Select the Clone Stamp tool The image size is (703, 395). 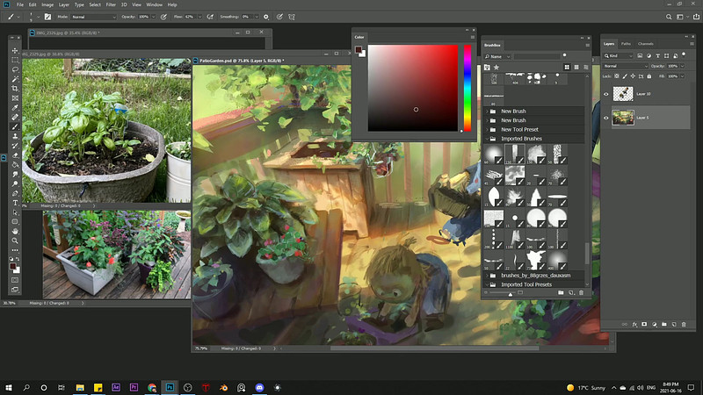click(15, 136)
